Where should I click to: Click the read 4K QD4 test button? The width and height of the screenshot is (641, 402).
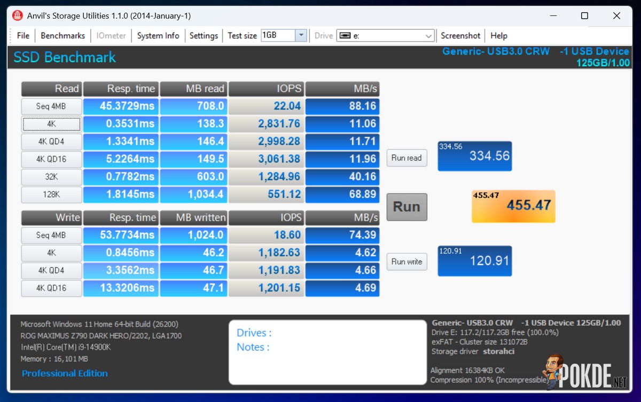(51, 141)
